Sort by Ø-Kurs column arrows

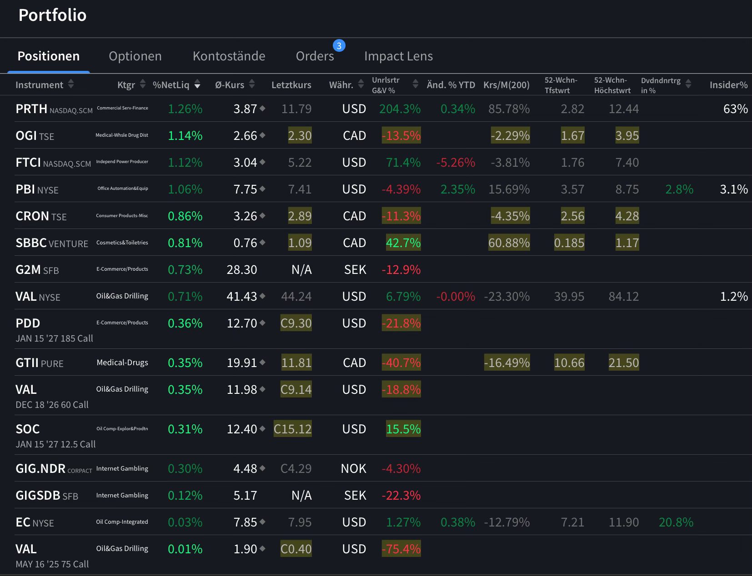coord(252,84)
